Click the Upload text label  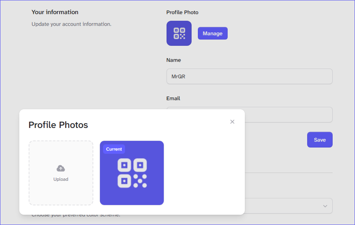click(x=61, y=179)
